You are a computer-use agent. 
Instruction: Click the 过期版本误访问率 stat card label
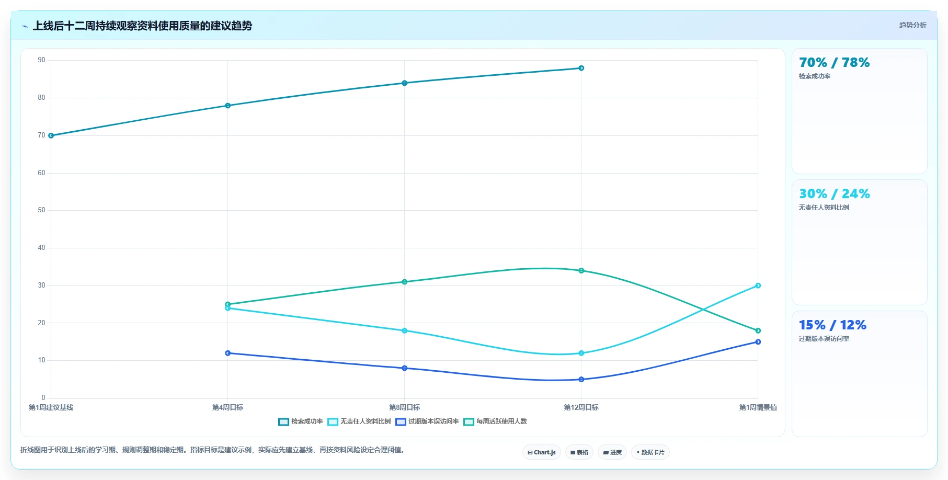tap(824, 339)
